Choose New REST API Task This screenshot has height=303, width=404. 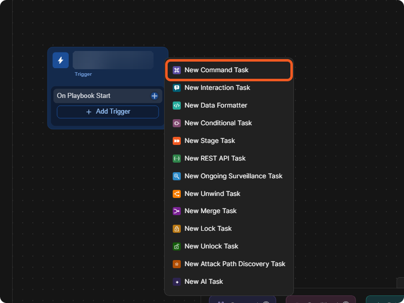coord(229,159)
